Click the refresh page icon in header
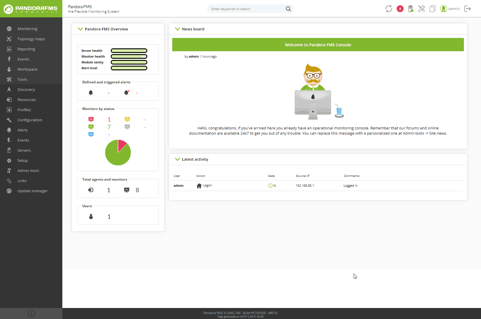The height and width of the screenshot is (319, 481). click(389, 9)
